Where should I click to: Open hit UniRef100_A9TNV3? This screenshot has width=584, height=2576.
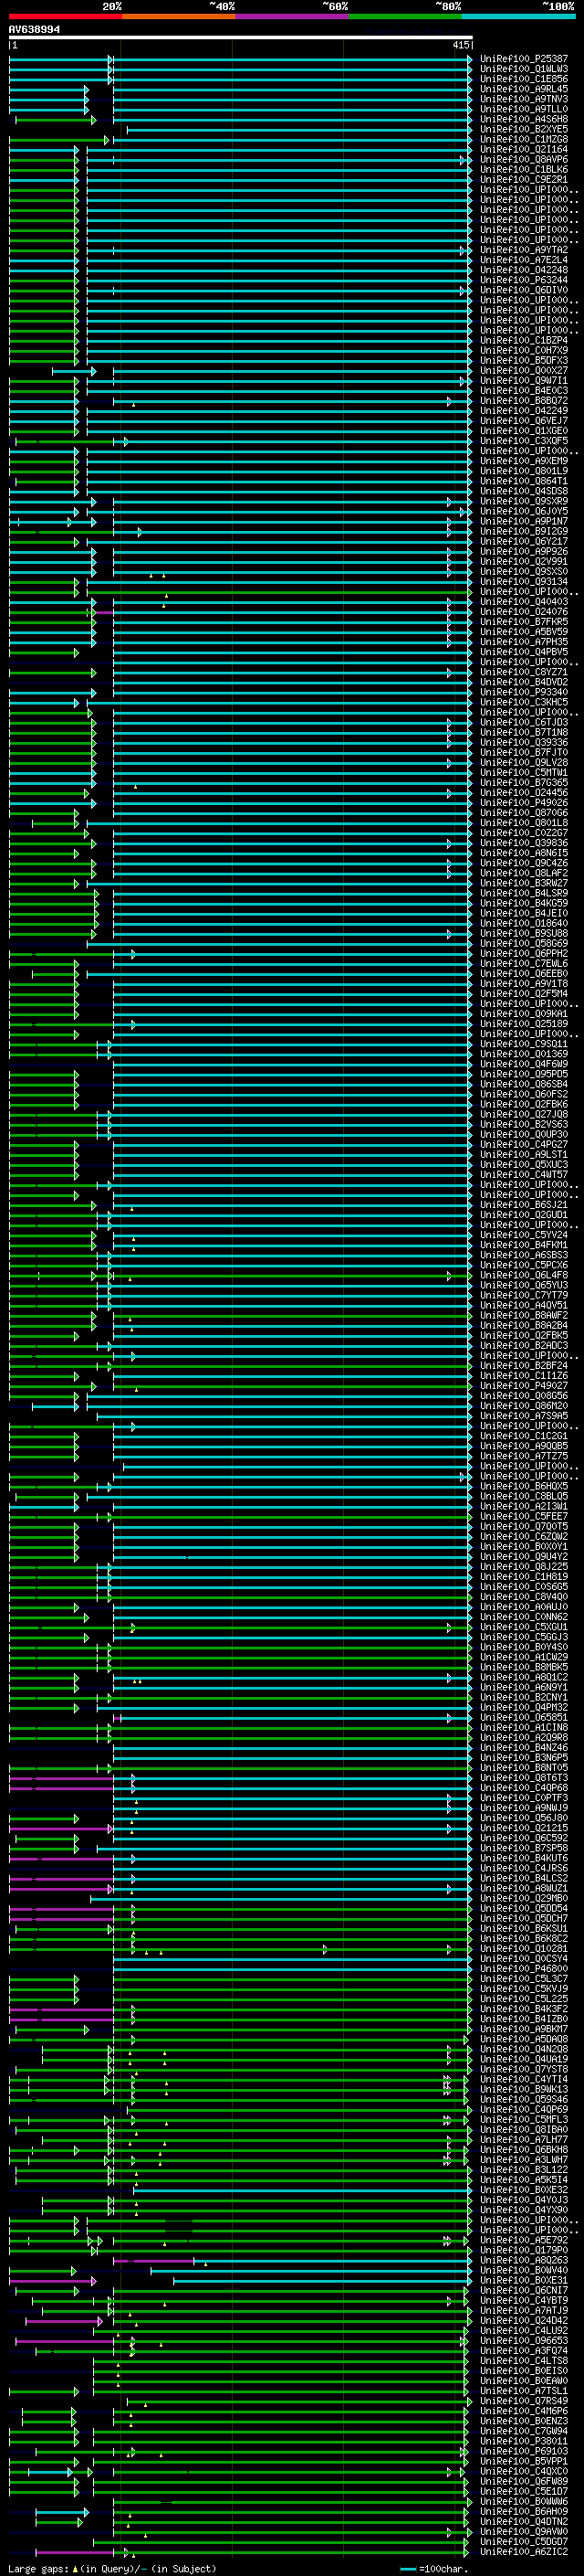tap(524, 99)
